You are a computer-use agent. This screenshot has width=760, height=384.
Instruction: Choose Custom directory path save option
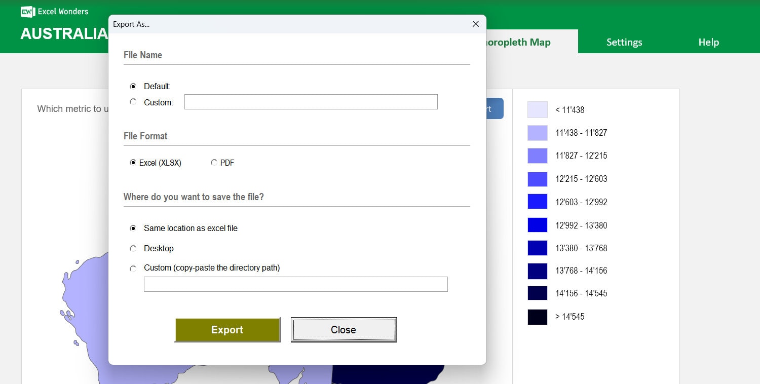(x=133, y=268)
